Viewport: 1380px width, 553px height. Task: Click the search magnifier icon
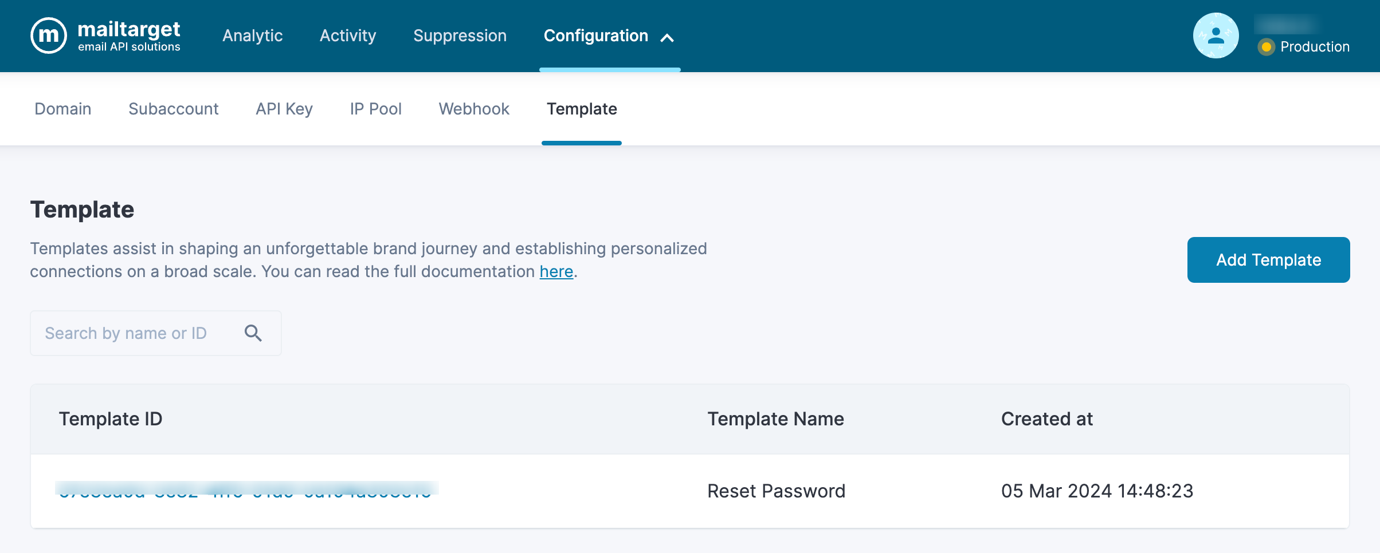253,333
